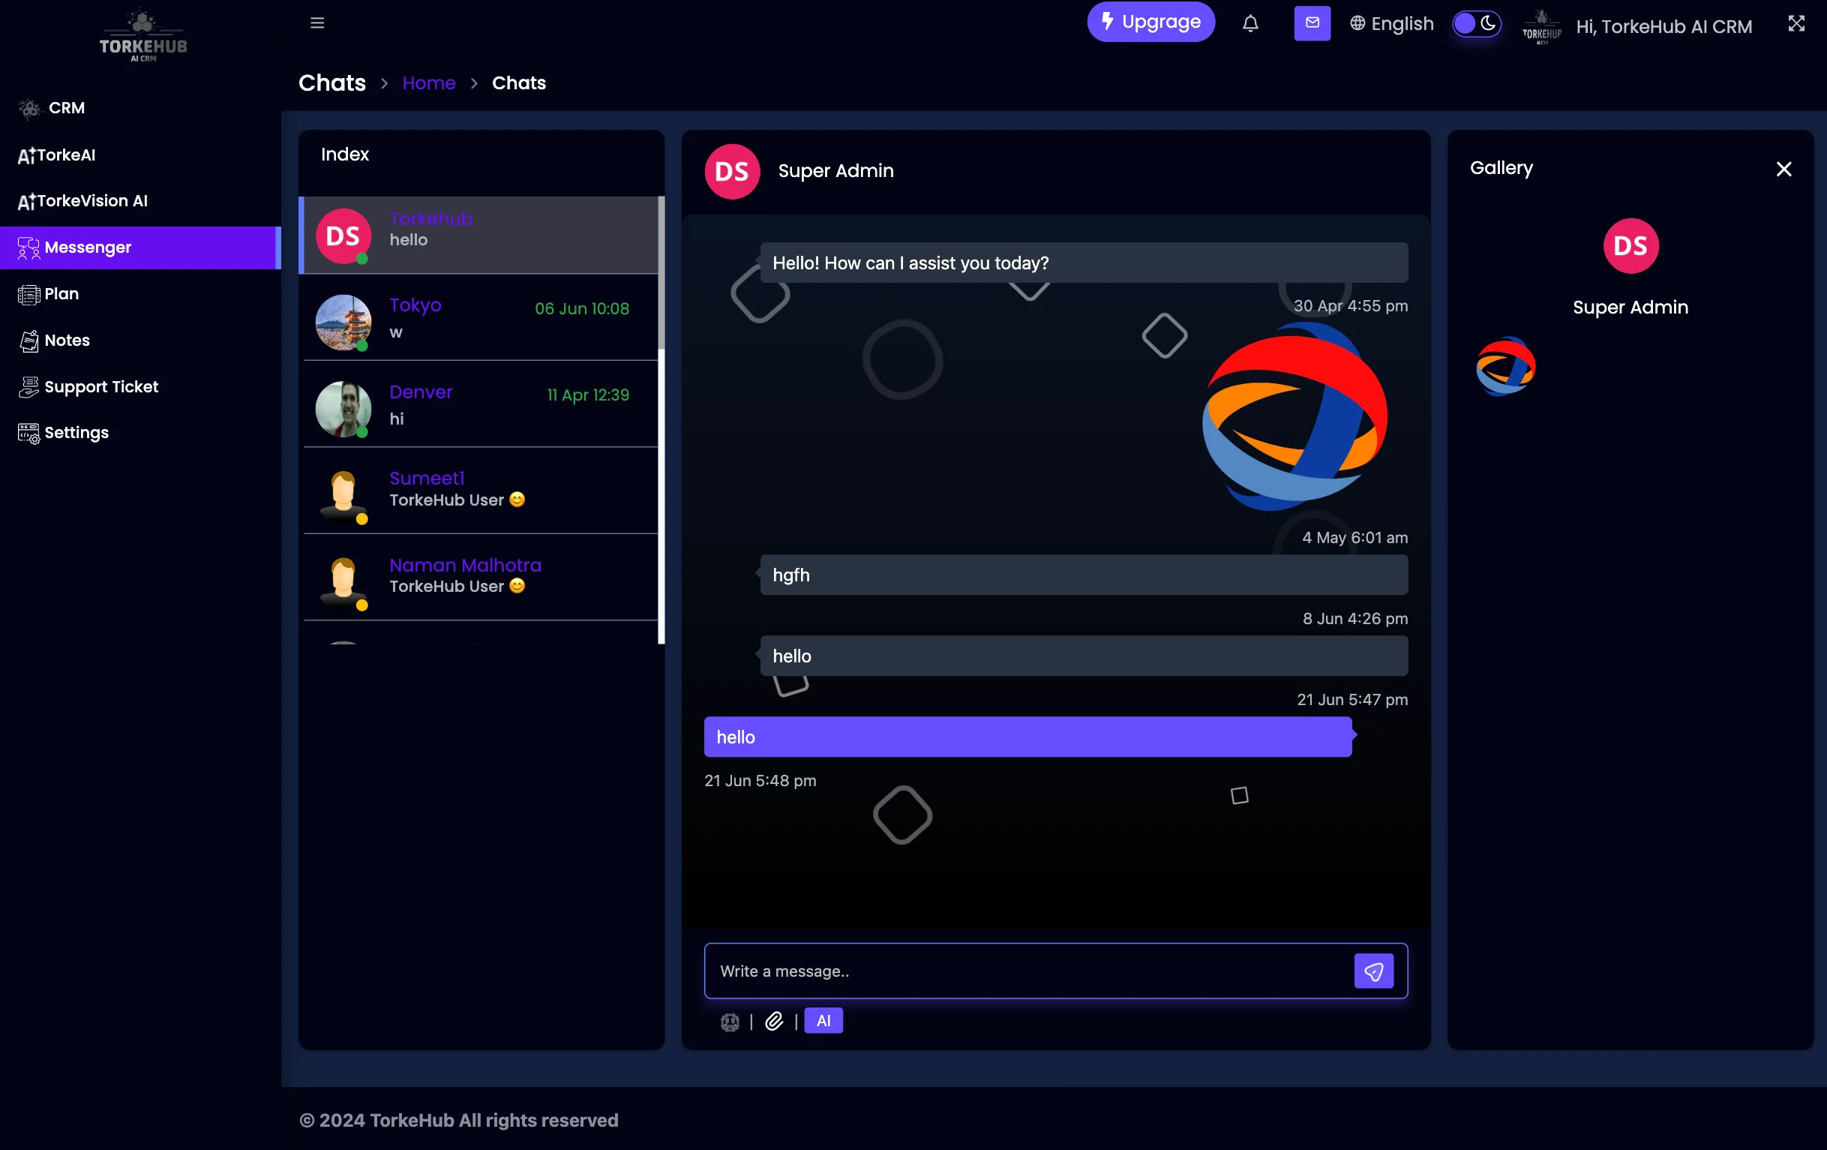Click the '11 Apr 12:39' time
This screenshot has width=1827, height=1150.
588,395
